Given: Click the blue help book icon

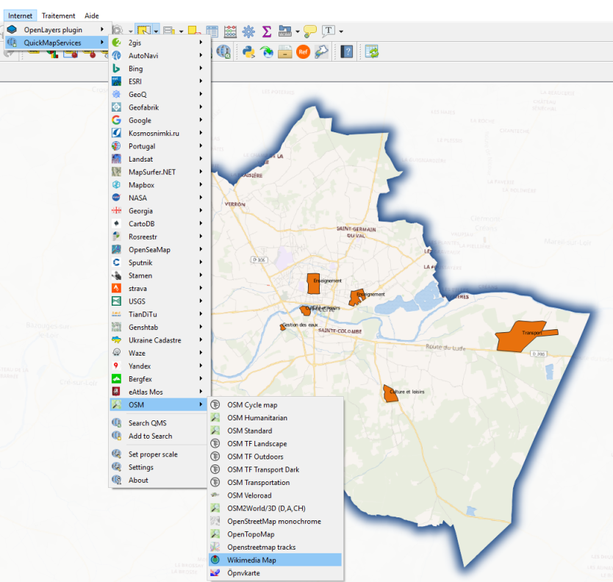Looking at the screenshot, I should click(x=347, y=51).
